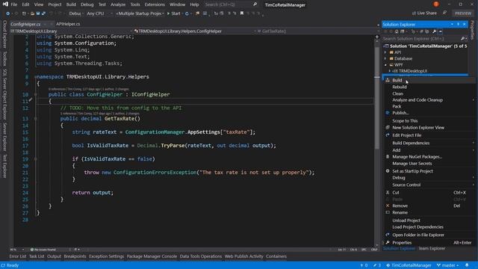Click the Solution Explorer Properties wrench icon
Screen dimensions: 478x269
click(434, 31)
